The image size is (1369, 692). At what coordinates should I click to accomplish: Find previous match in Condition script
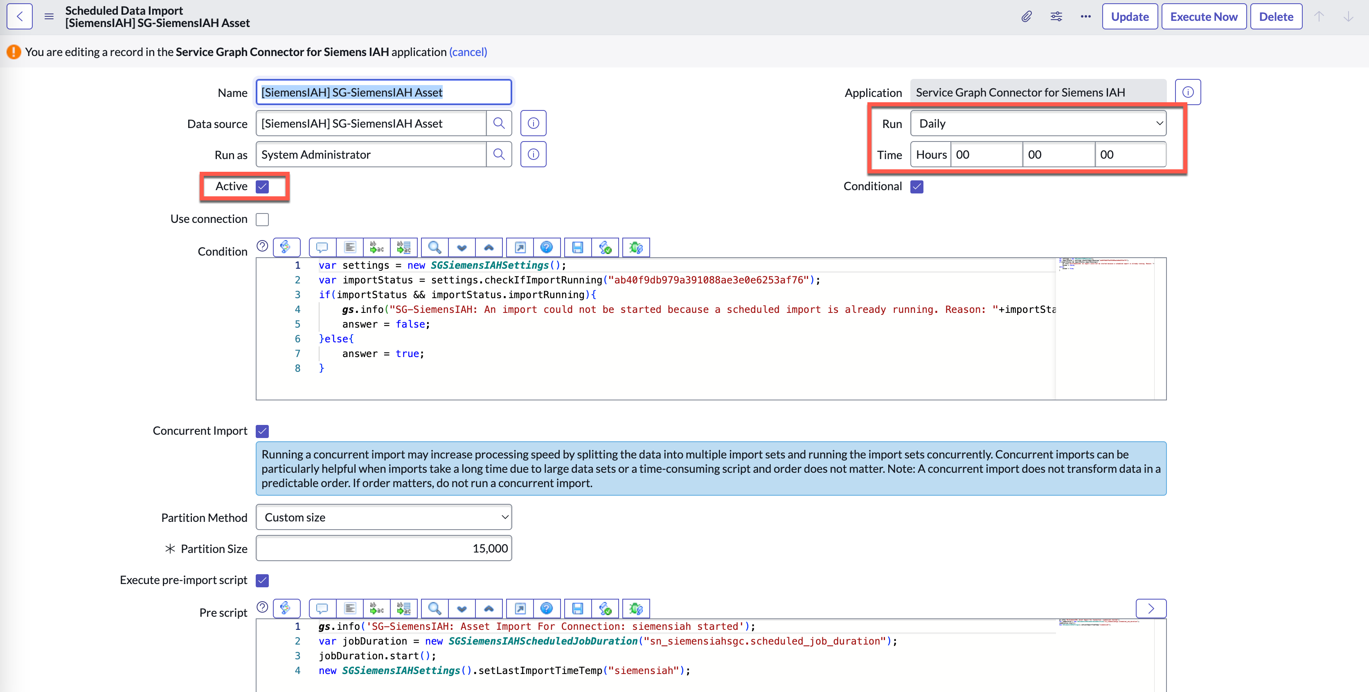point(489,247)
